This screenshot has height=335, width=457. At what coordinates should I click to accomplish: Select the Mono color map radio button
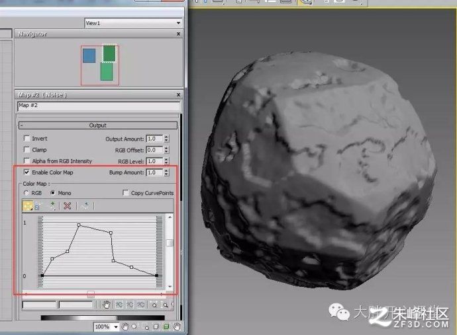pyautogui.click(x=53, y=193)
